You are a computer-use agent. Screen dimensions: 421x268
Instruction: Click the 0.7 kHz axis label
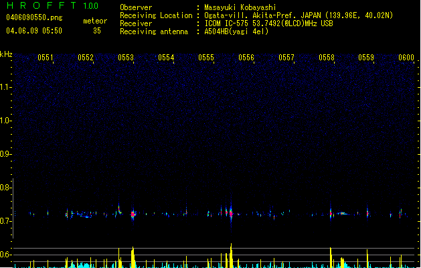tap(5, 221)
